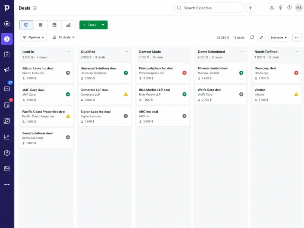The width and height of the screenshot is (304, 228).
Task: Open the All deals filter dropdown
Action: pos(64,37)
